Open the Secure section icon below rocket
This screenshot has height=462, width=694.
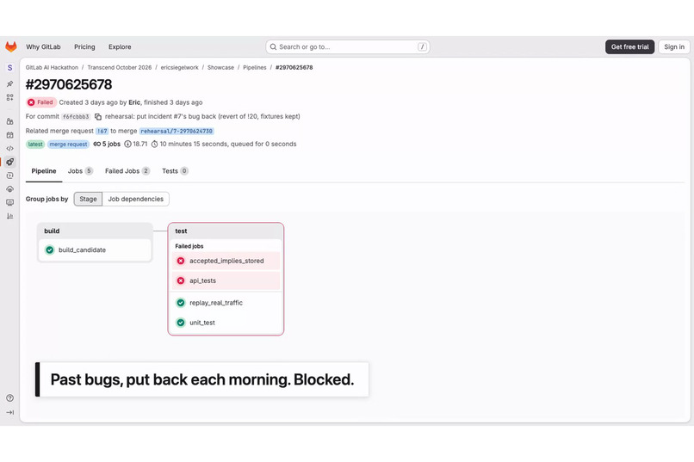click(x=9, y=176)
